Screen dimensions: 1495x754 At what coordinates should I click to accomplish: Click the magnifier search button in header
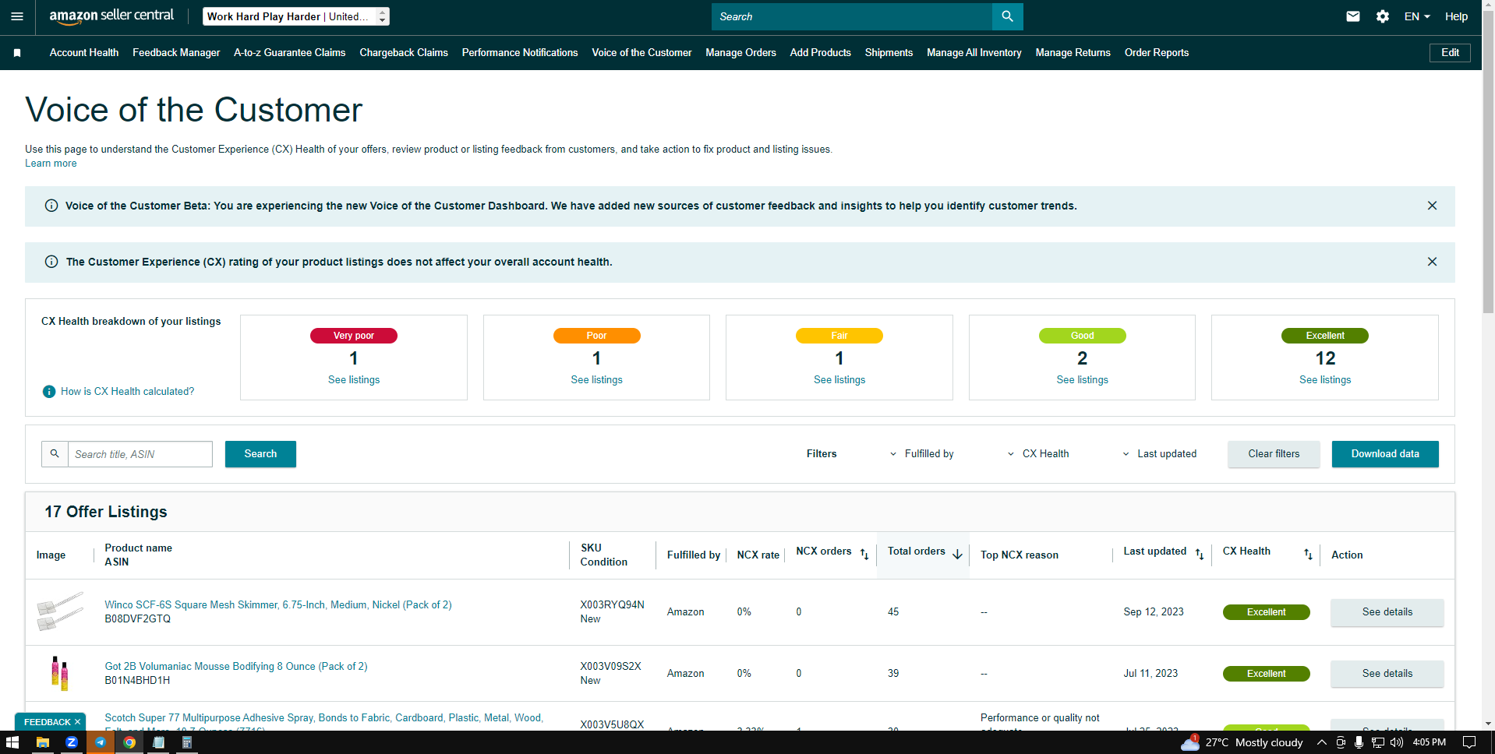tap(1007, 16)
